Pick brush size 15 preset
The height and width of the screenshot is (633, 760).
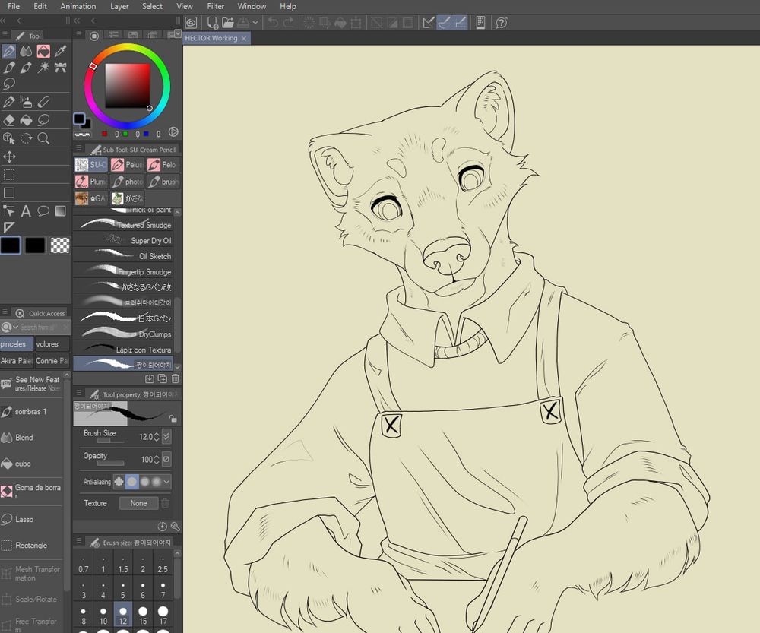[x=143, y=614]
